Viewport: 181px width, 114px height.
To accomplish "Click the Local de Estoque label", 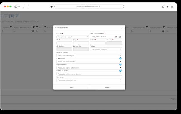I will coord(62,52).
